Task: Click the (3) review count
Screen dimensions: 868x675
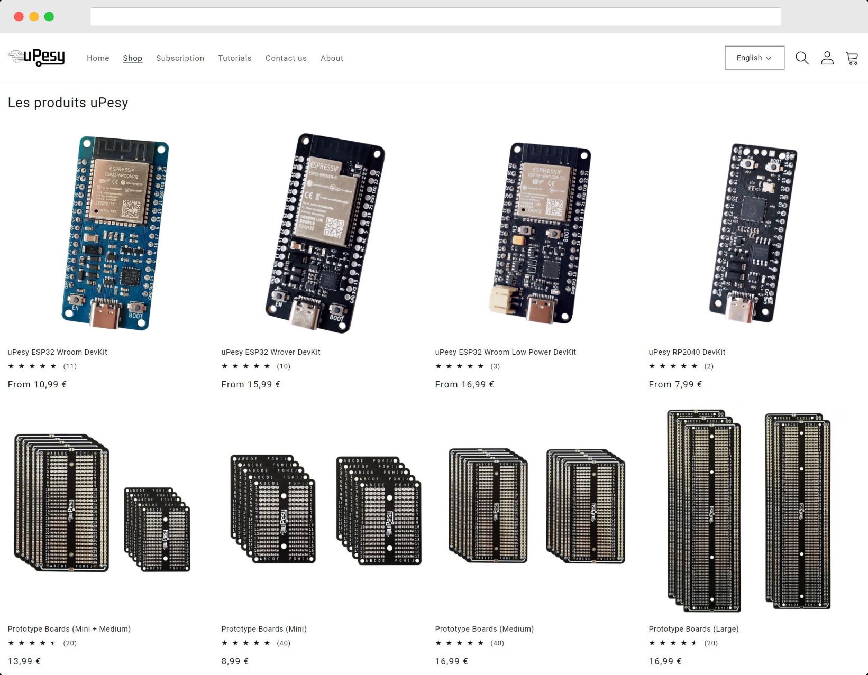Action: click(x=495, y=366)
